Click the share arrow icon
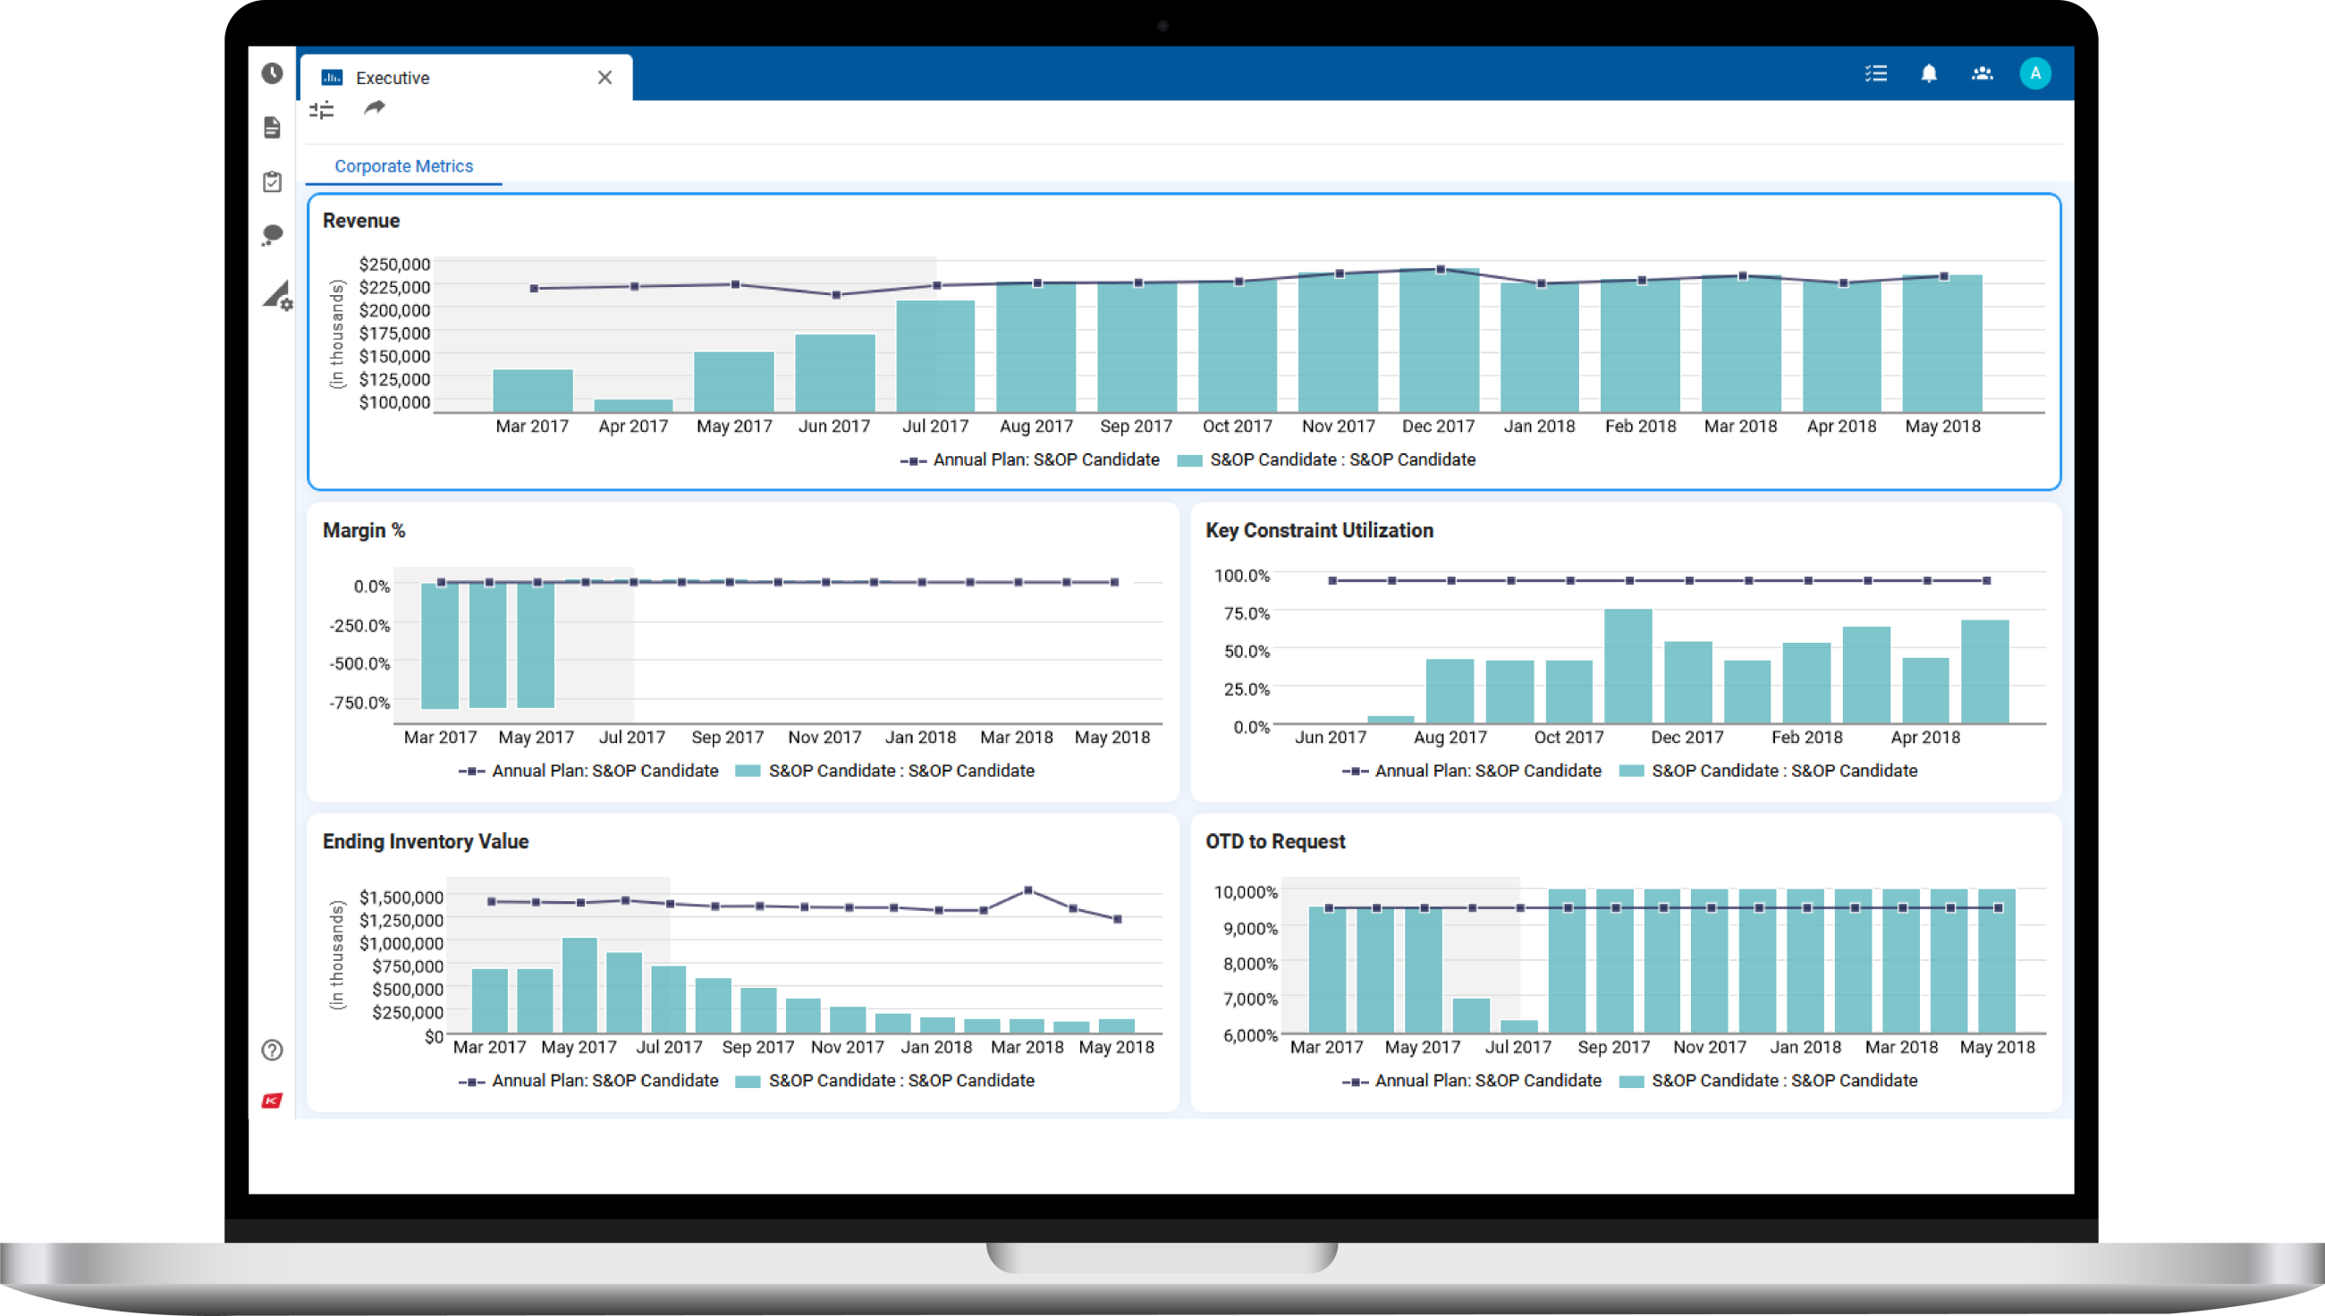The height and width of the screenshot is (1316, 2325). [375, 108]
